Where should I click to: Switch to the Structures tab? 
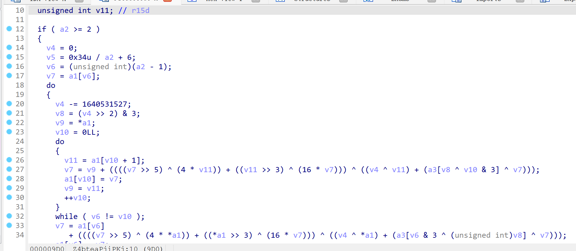pyautogui.click(x=312, y=1)
